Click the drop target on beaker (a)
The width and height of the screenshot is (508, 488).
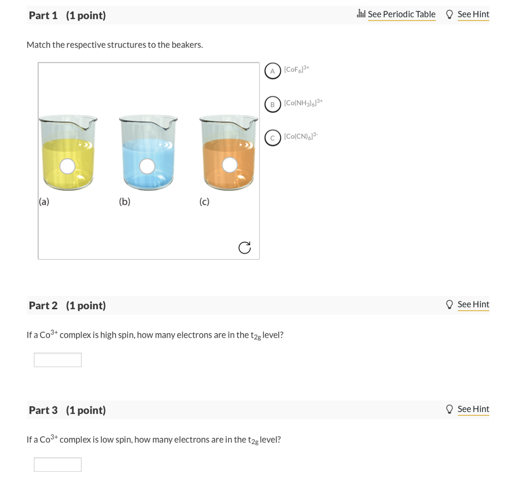(67, 166)
